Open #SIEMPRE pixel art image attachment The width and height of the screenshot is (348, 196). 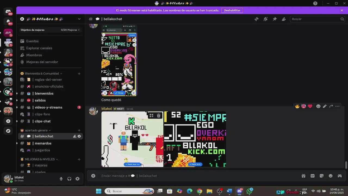pos(195,139)
